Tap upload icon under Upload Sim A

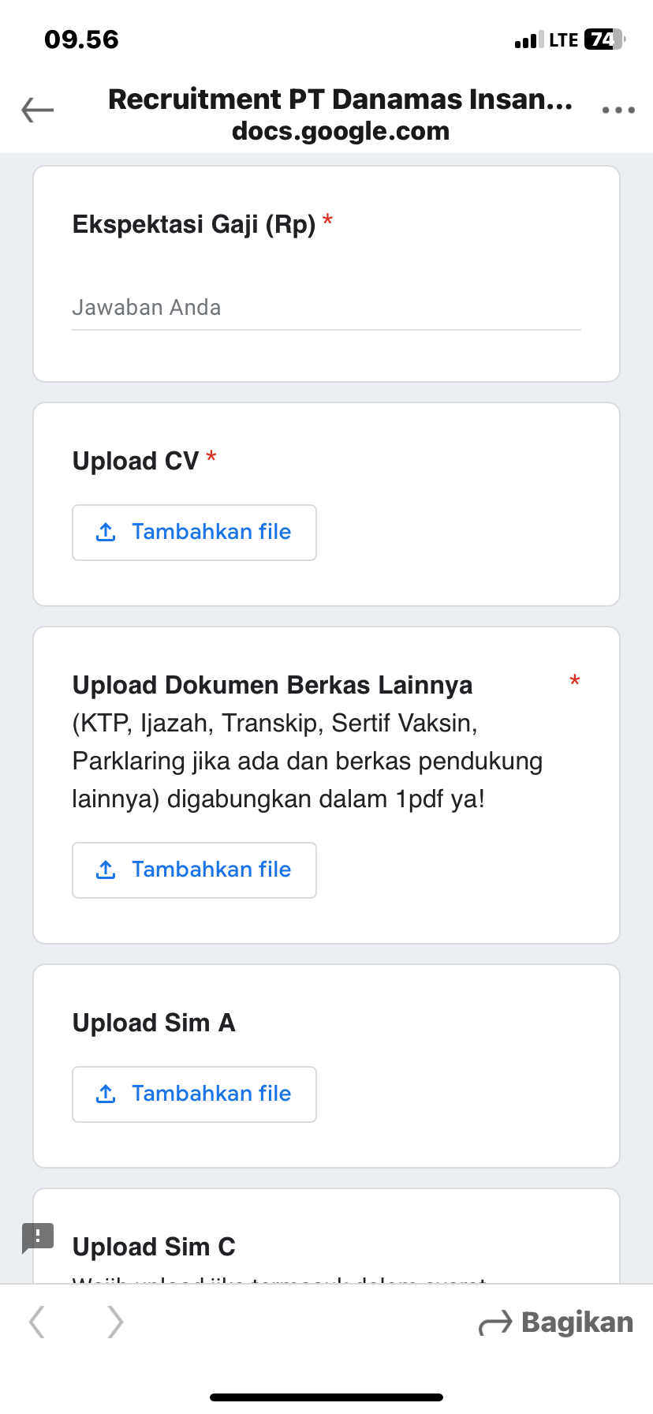point(106,1094)
